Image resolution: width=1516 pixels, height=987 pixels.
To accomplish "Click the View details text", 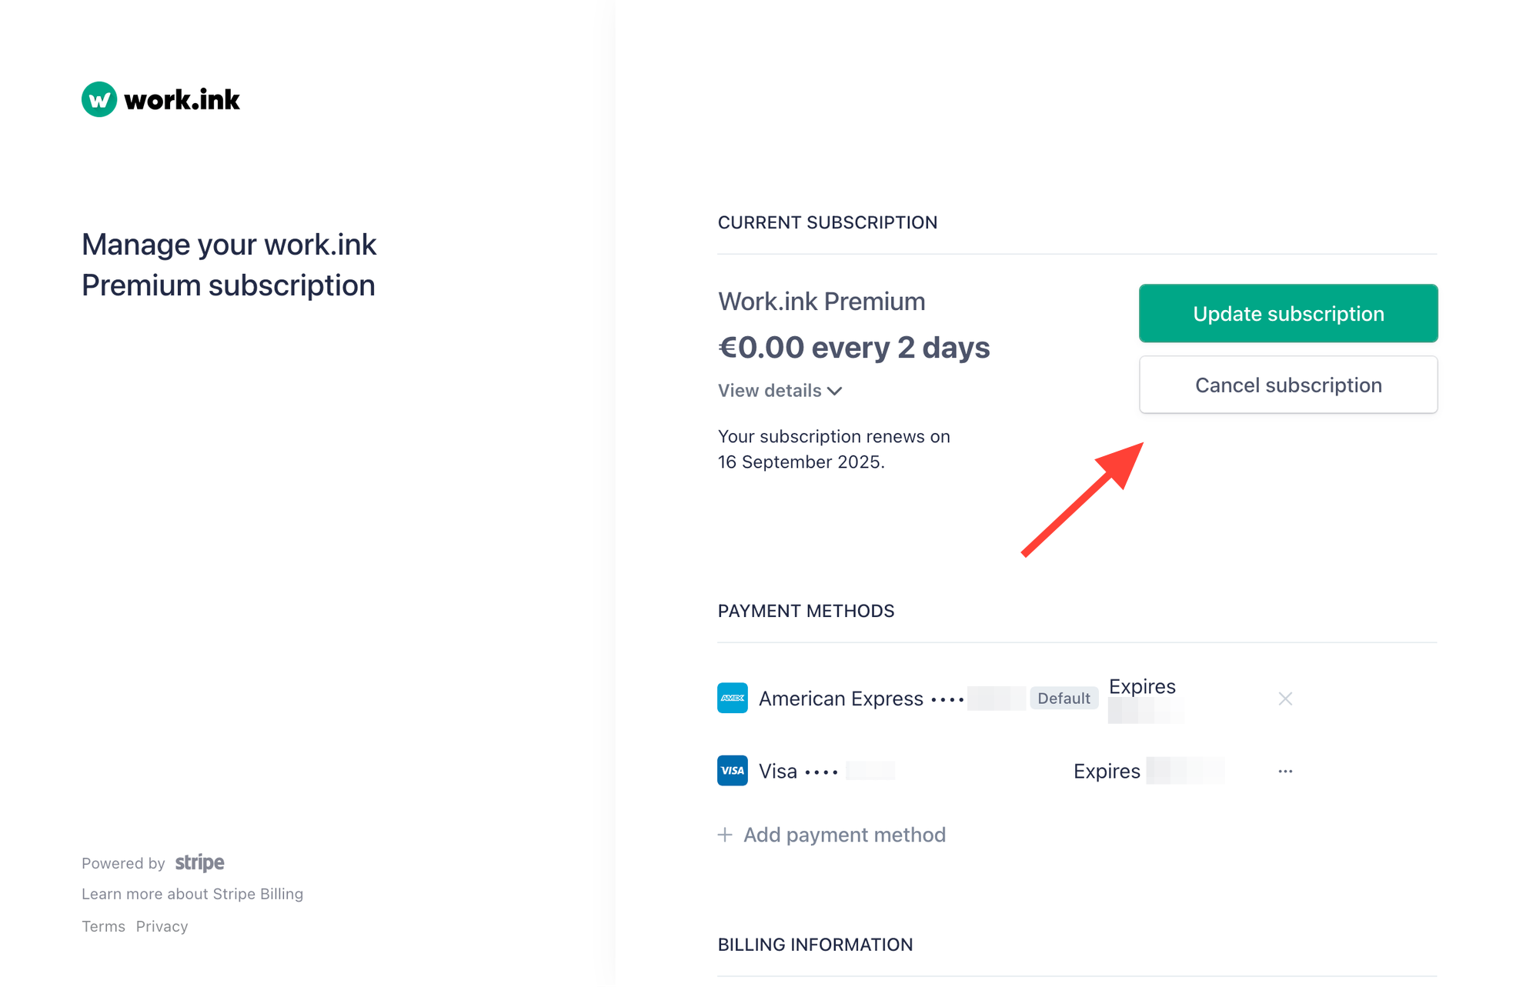I will (770, 391).
